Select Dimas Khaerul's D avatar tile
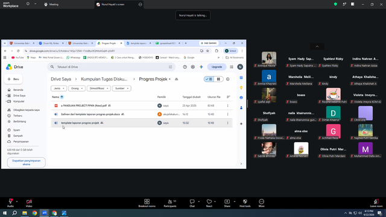 [x=334, y=113]
